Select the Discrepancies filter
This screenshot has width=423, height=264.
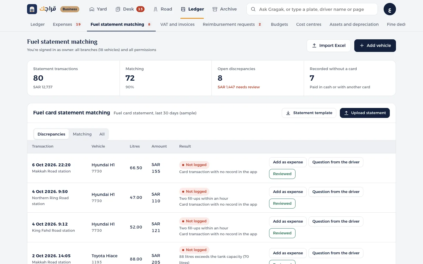coord(51,134)
